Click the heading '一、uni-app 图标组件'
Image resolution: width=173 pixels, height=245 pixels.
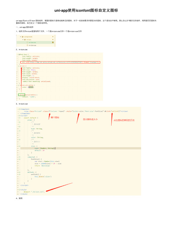click(25, 27)
